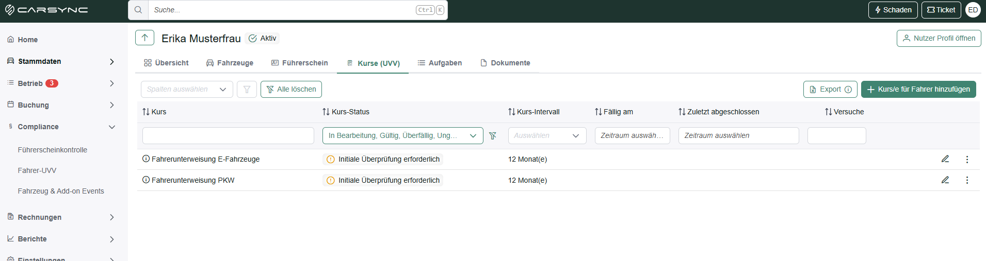Image resolution: width=986 pixels, height=261 pixels.
Task: Open Kurs-Status filter dropdown
Action: [x=402, y=136]
